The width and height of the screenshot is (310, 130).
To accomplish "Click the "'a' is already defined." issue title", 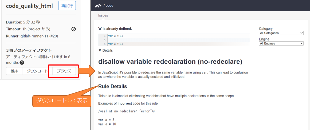I will 115,29.
